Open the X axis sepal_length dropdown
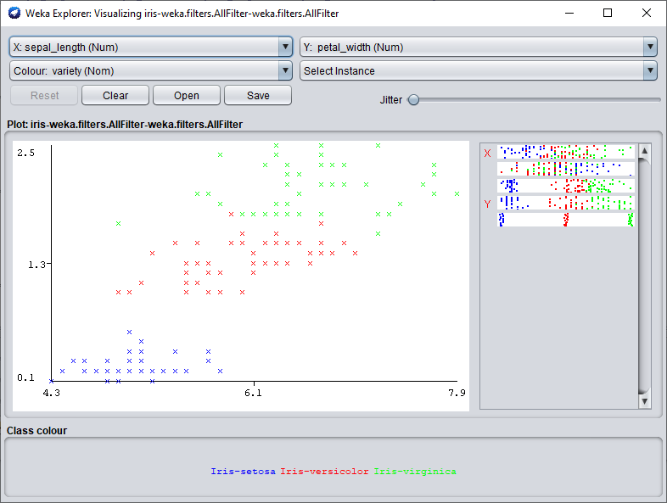Screen dimensions: 667x503 coord(150,48)
